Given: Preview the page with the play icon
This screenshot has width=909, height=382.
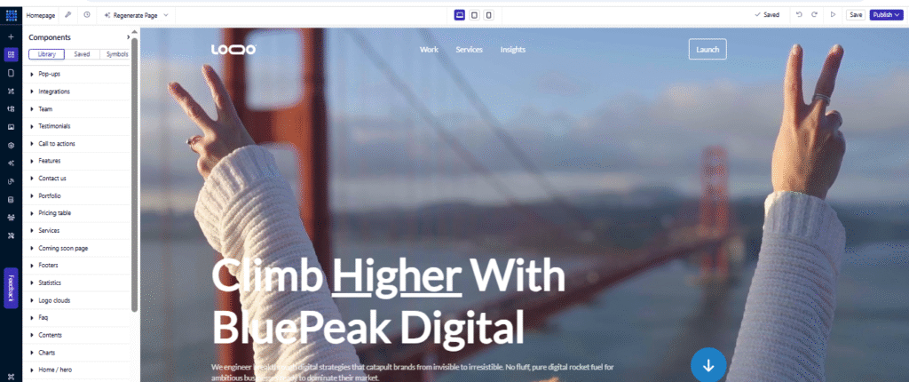Looking at the screenshot, I should point(833,14).
